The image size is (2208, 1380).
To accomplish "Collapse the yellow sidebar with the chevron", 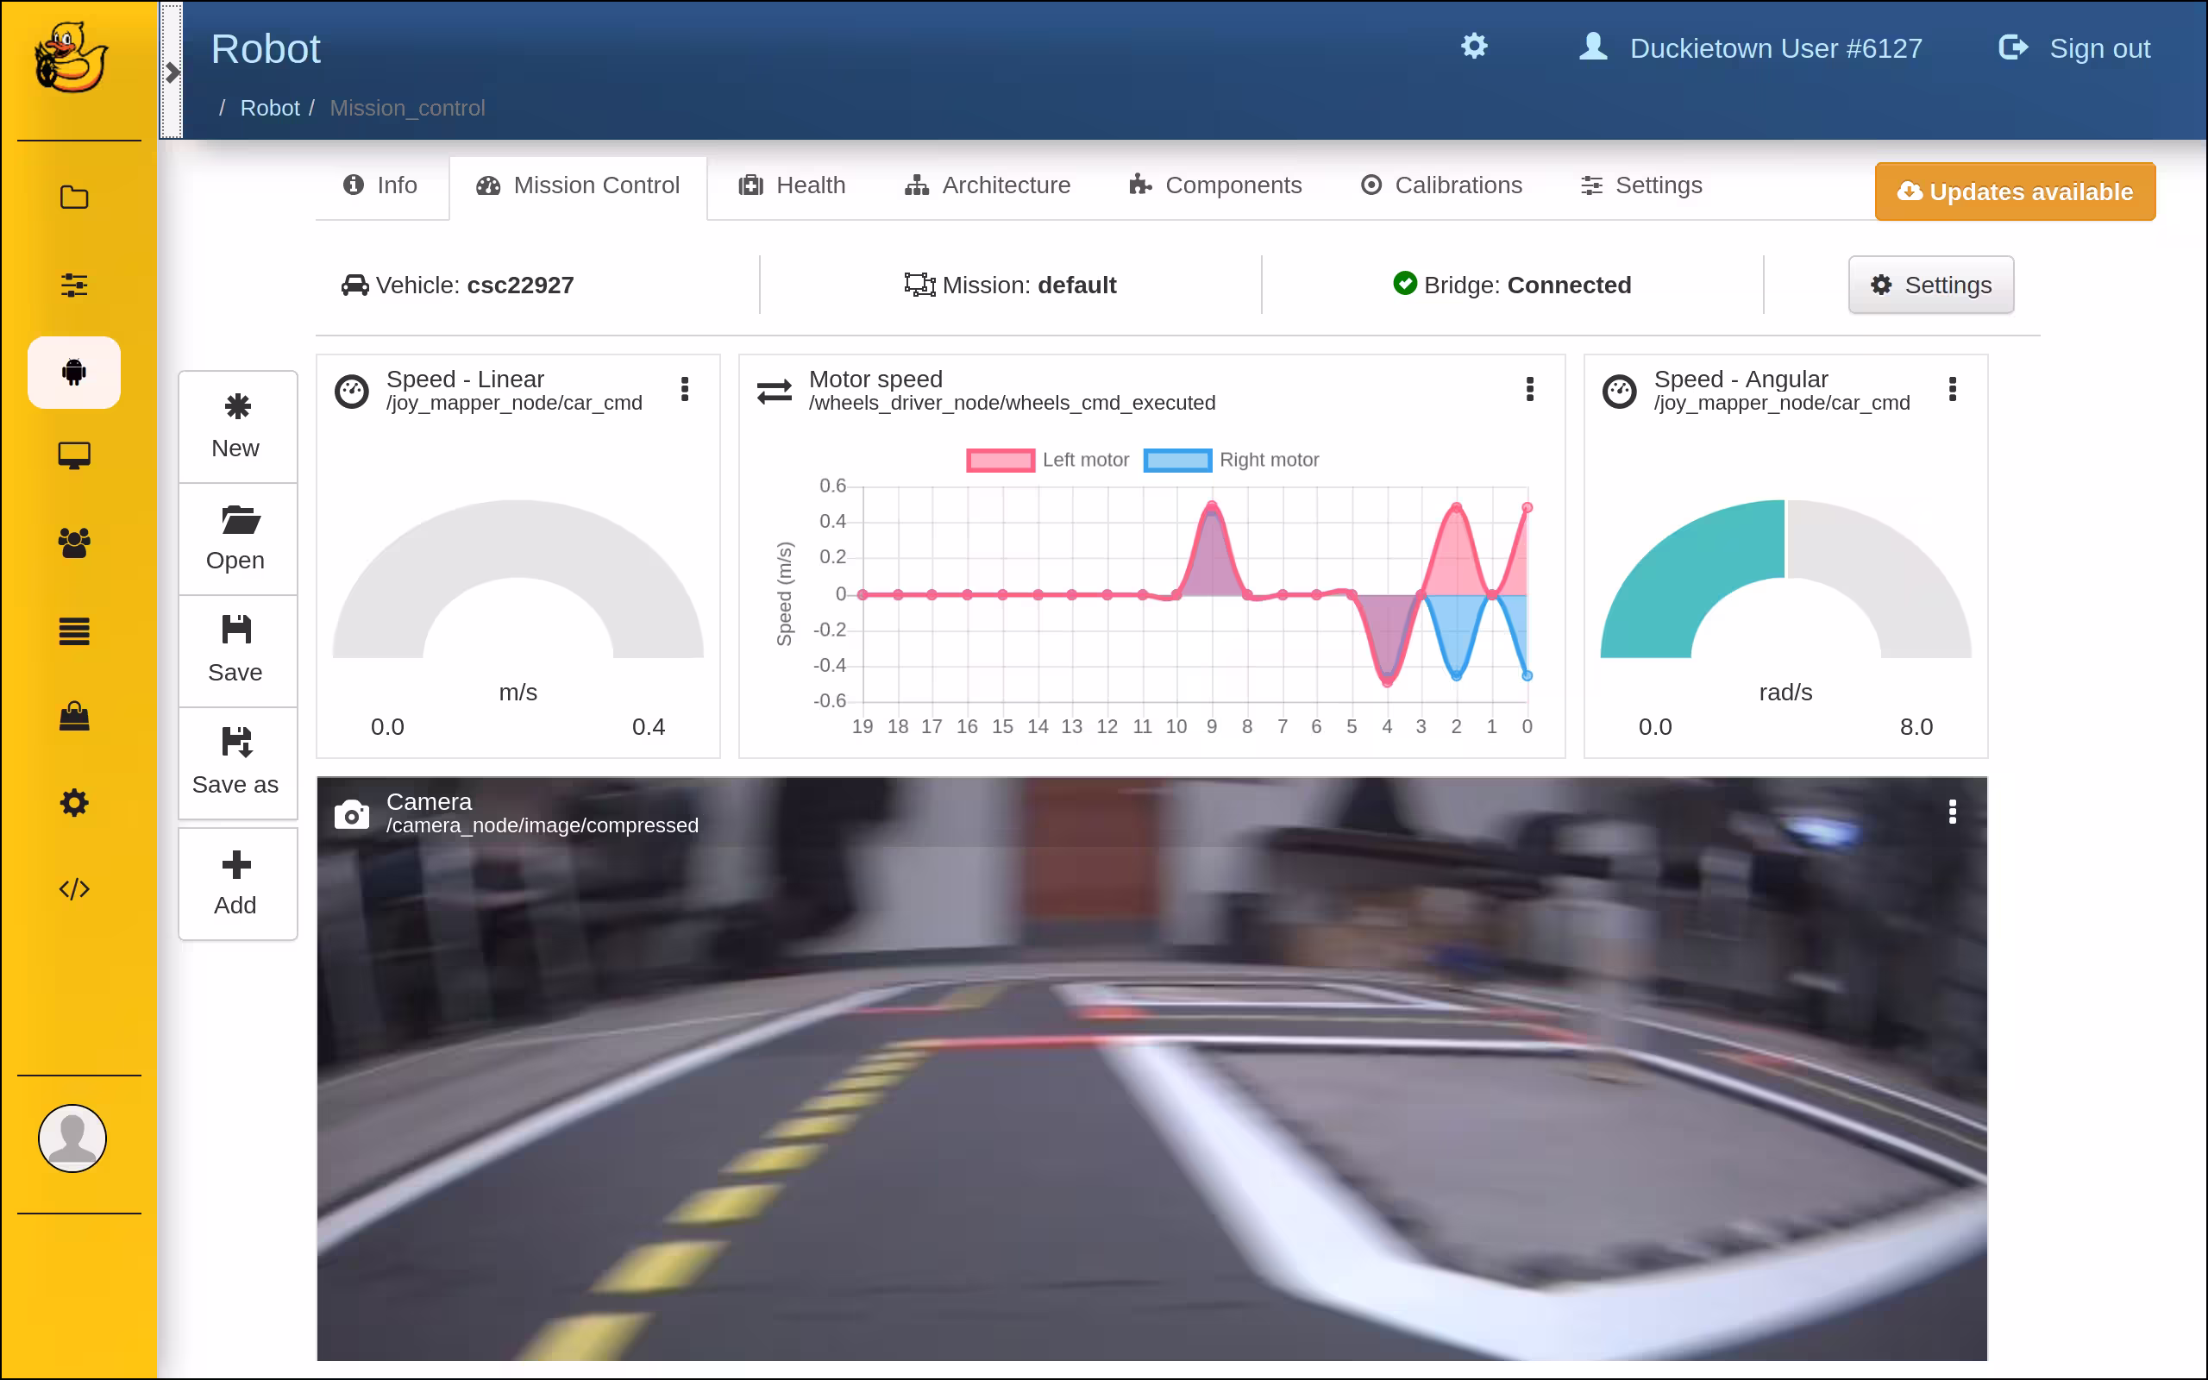I will pyautogui.click(x=173, y=72).
